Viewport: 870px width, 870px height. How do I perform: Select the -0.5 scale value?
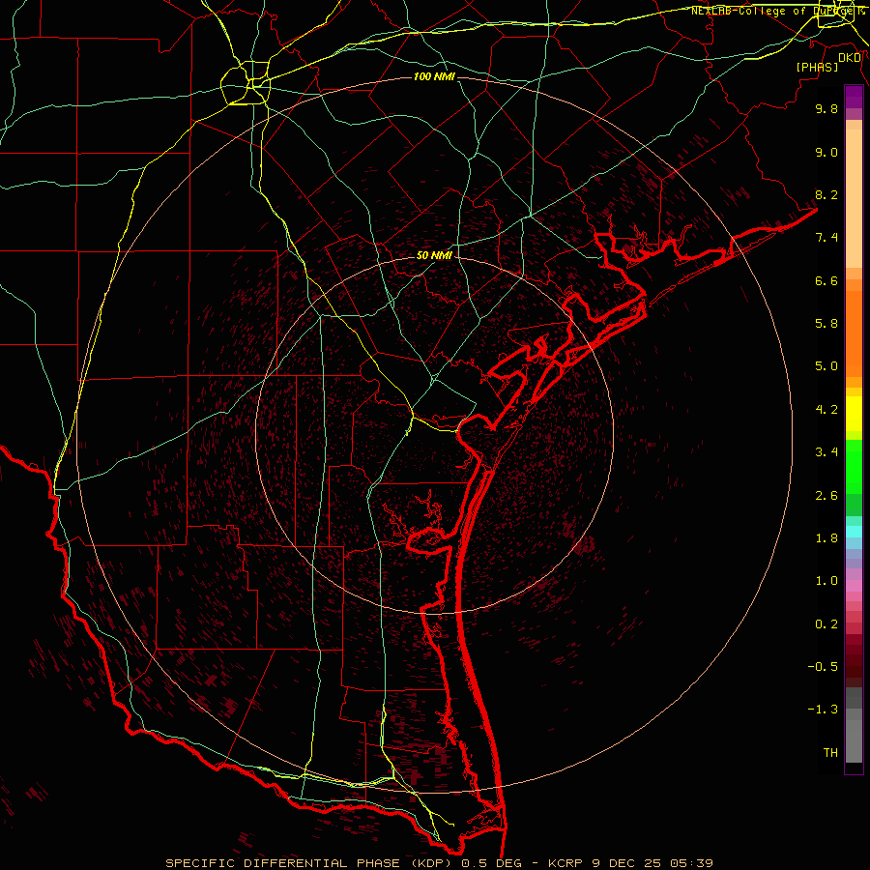(823, 667)
